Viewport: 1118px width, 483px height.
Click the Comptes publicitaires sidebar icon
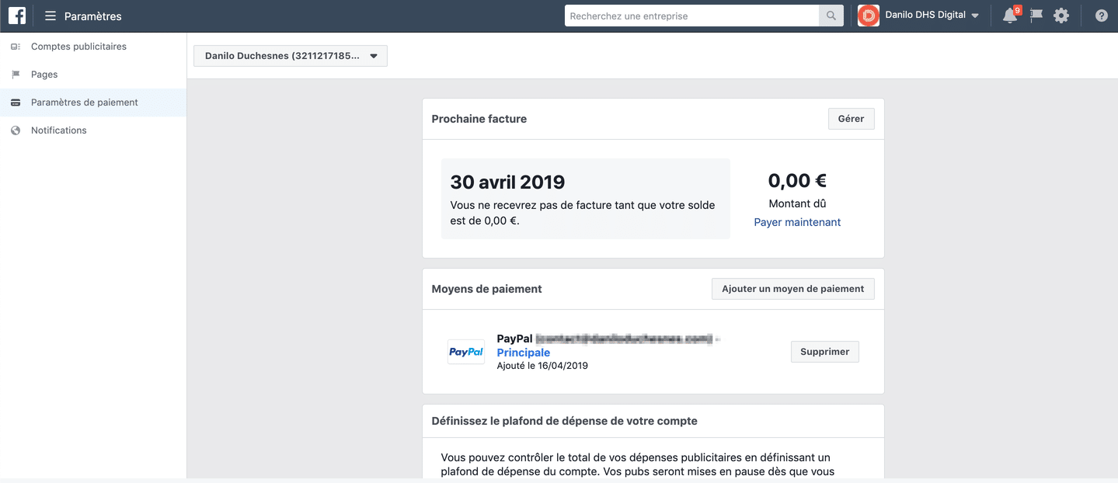coord(16,47)
